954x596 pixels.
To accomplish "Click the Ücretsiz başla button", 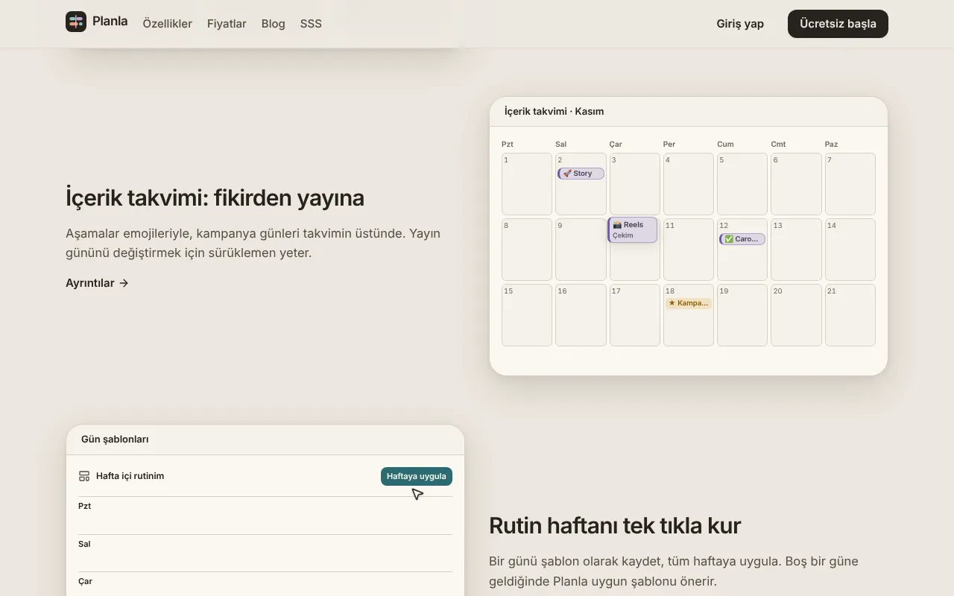I will click(838, 24).
